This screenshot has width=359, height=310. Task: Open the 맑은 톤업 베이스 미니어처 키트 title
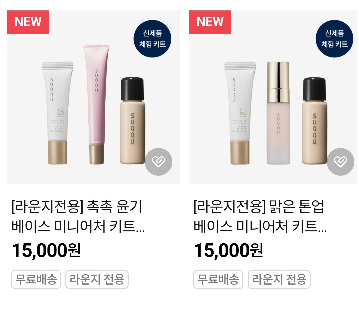point(260,216)
